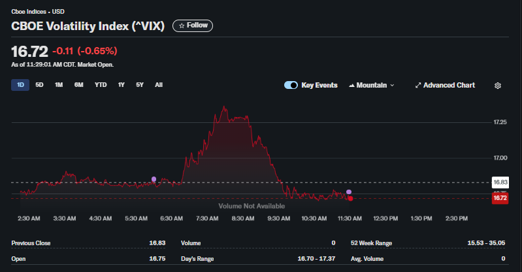Click the -0.11 (-0.65%) price change
The image size is (522, 272).
(x=85, y=51)
